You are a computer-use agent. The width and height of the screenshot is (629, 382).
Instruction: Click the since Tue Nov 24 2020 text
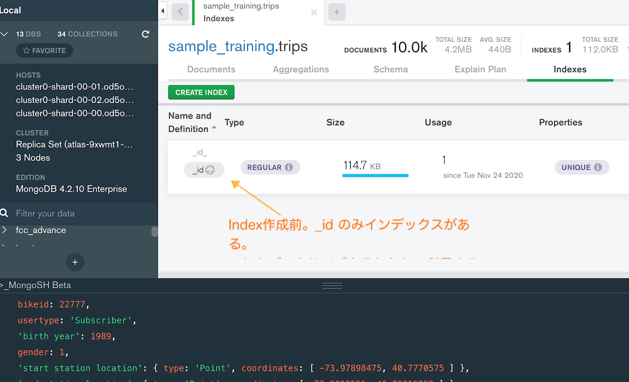coord(483,175)
